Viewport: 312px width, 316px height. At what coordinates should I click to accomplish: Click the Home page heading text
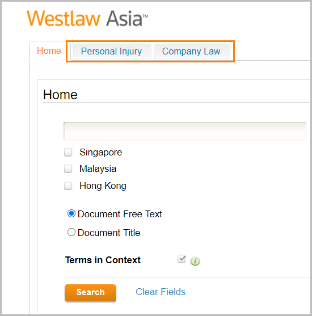click(60, 95)
